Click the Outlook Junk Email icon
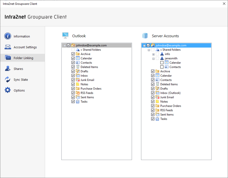 click(78, 80)
